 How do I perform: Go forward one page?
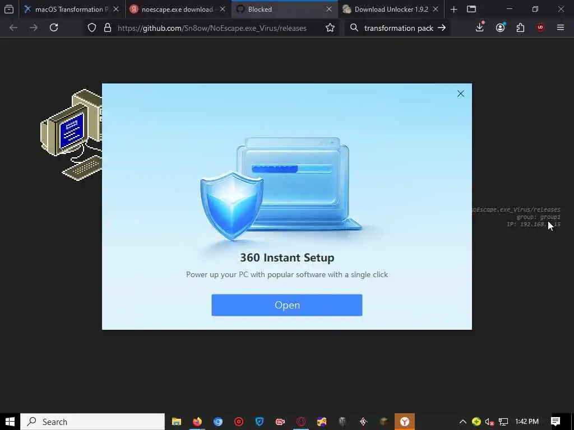(x=33, y=28)
